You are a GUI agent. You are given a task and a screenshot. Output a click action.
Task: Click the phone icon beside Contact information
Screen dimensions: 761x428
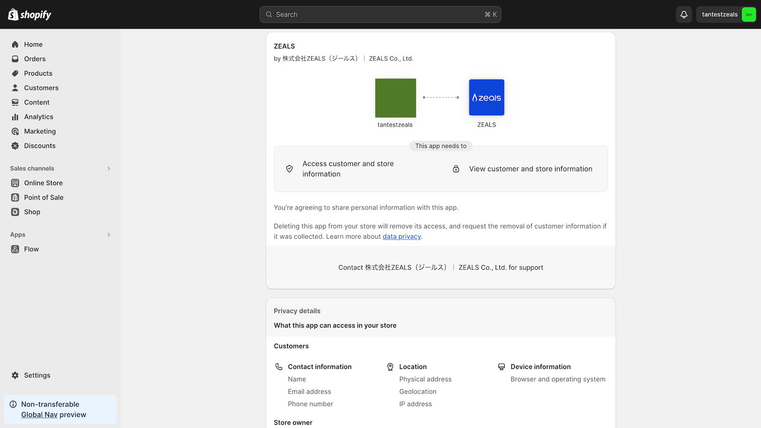pos(279,367)
